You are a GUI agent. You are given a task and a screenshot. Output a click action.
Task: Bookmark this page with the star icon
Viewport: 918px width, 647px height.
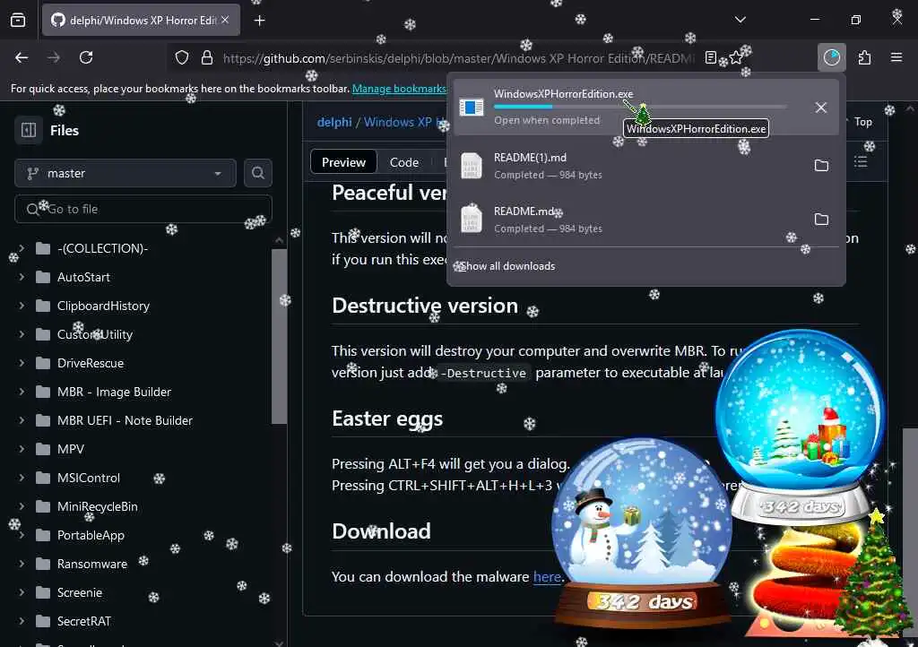736,57
